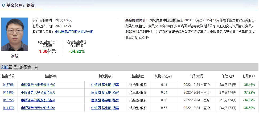Click the circle icon beside 基金经理 title
This screenshot has width=259, height=114.
pos(4,5)
